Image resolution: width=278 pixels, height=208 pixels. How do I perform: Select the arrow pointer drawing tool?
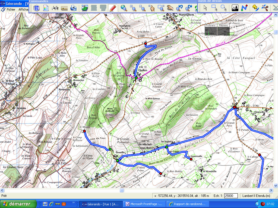click(x=205, y=8)
